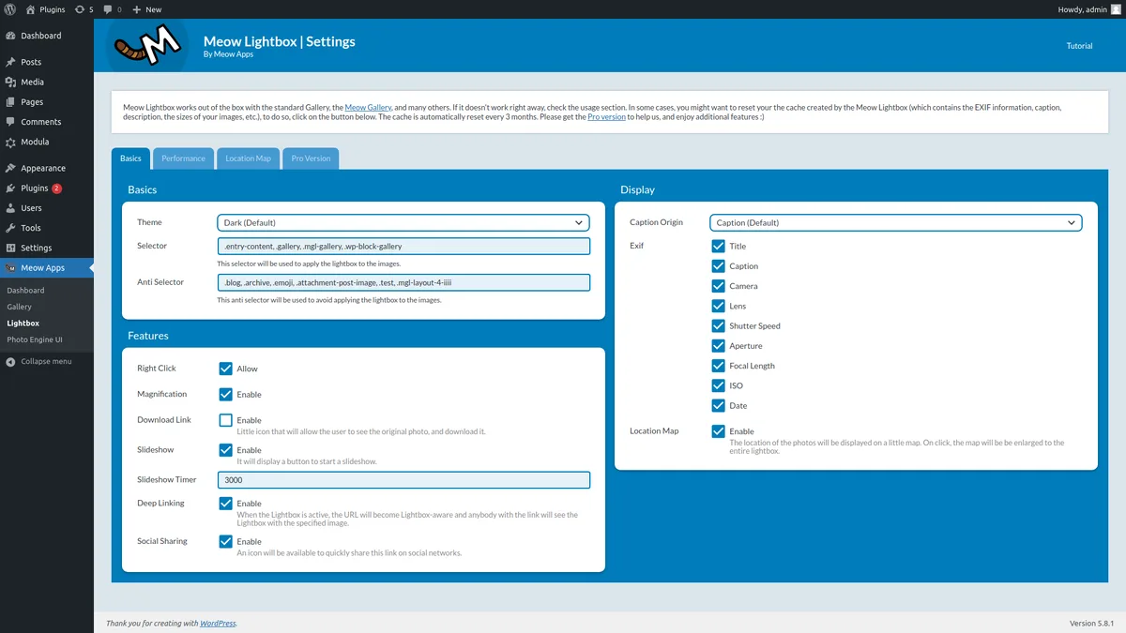Click the Comments icon in sidebar
The height and width of the screenshot is (633, 1126).
point(10,122)
